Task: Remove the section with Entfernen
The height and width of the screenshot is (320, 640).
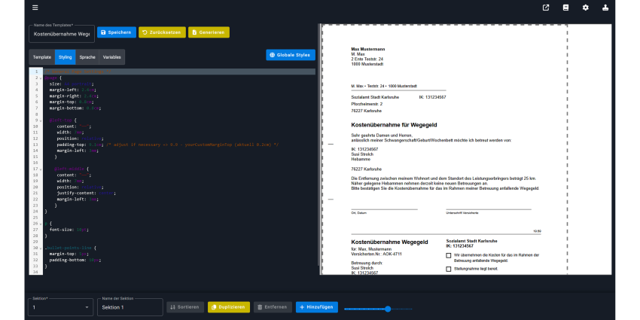Action: [x=273, y=307]
